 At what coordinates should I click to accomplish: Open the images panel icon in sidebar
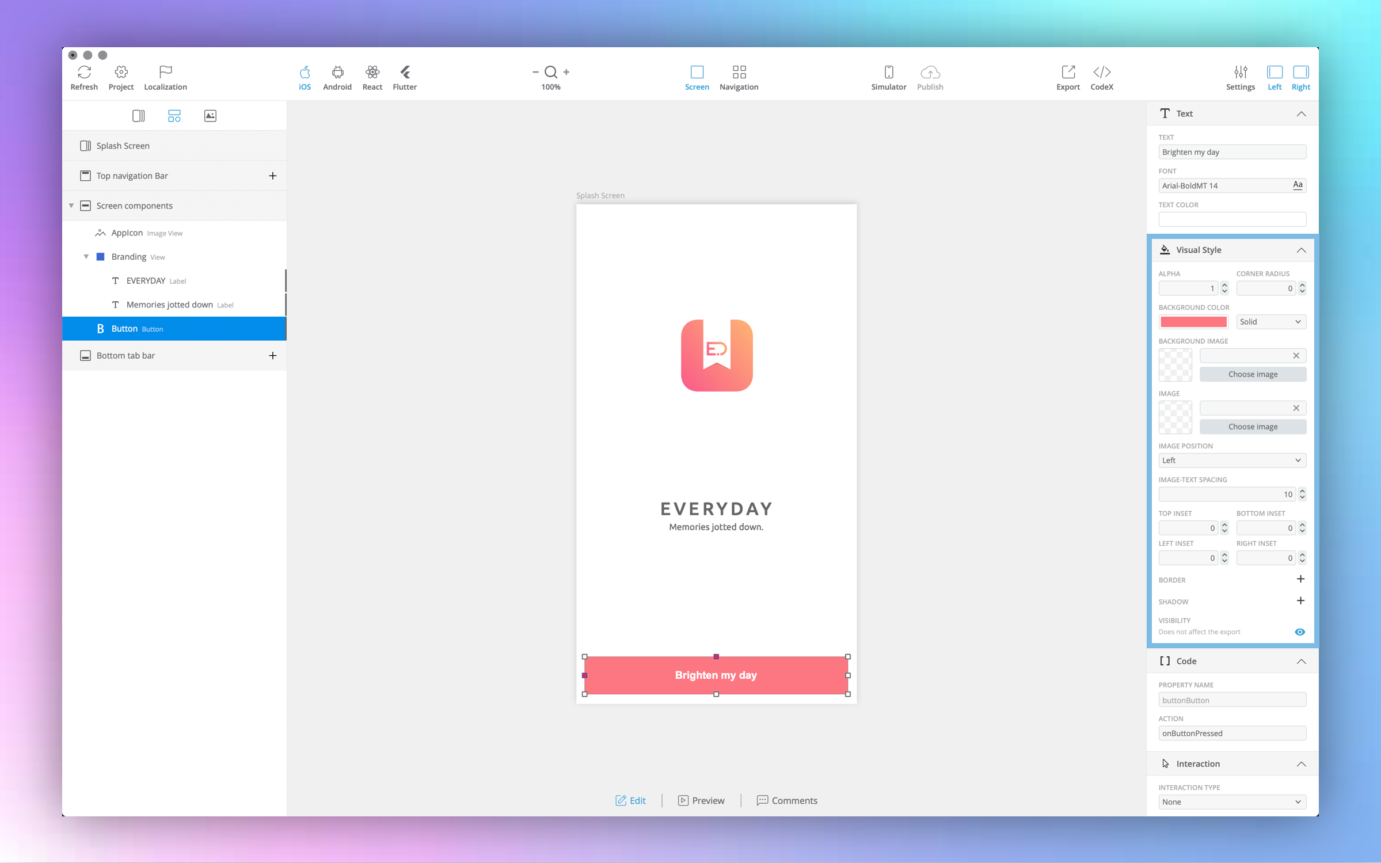[x=210, y=116]
